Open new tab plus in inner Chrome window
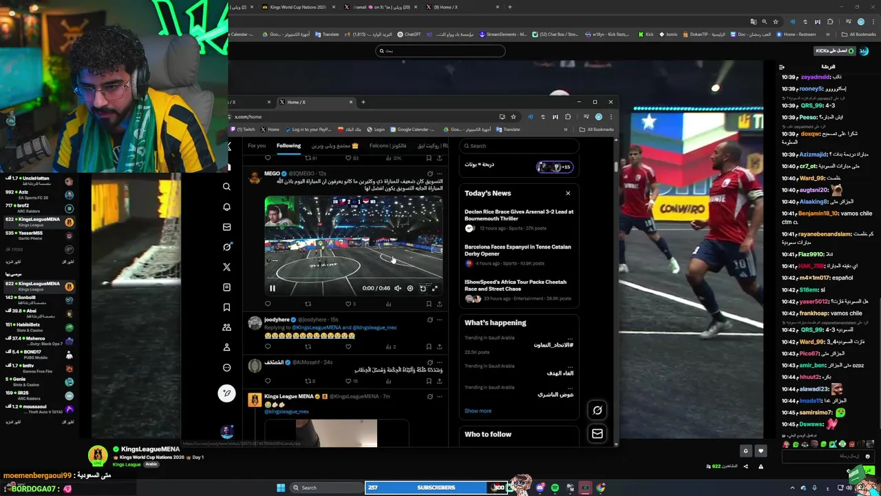Image resolution: width=881 pixels, height=496 pixels. tap(363, 102)
